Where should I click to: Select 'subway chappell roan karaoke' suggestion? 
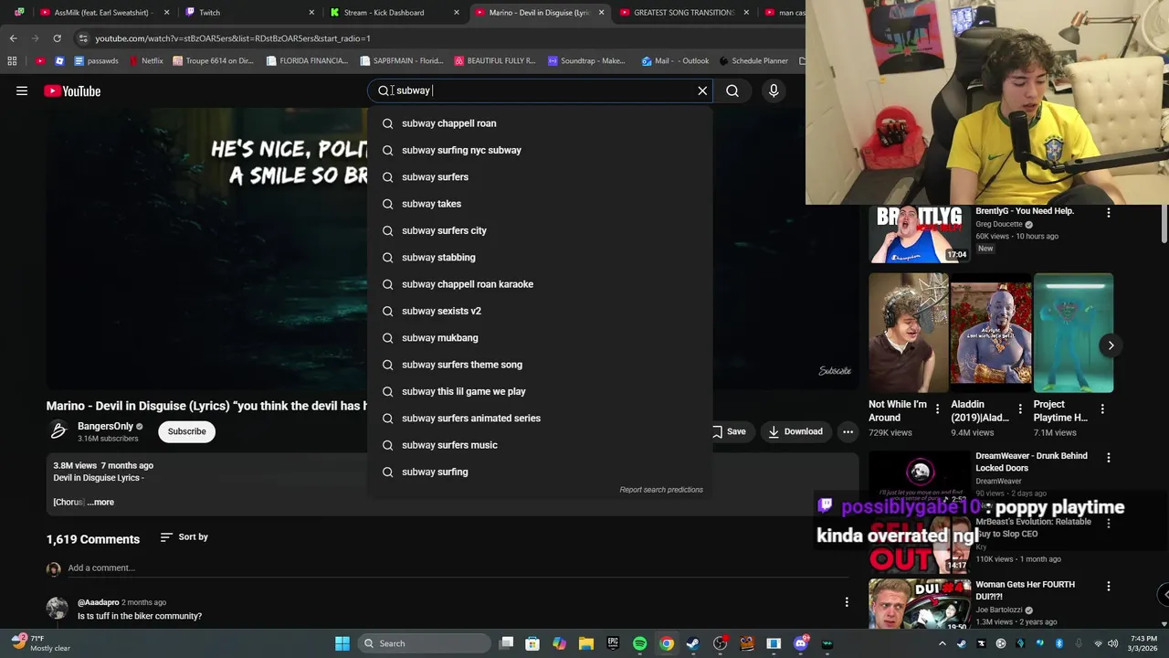pyautogui.click(x=540, y=284)
